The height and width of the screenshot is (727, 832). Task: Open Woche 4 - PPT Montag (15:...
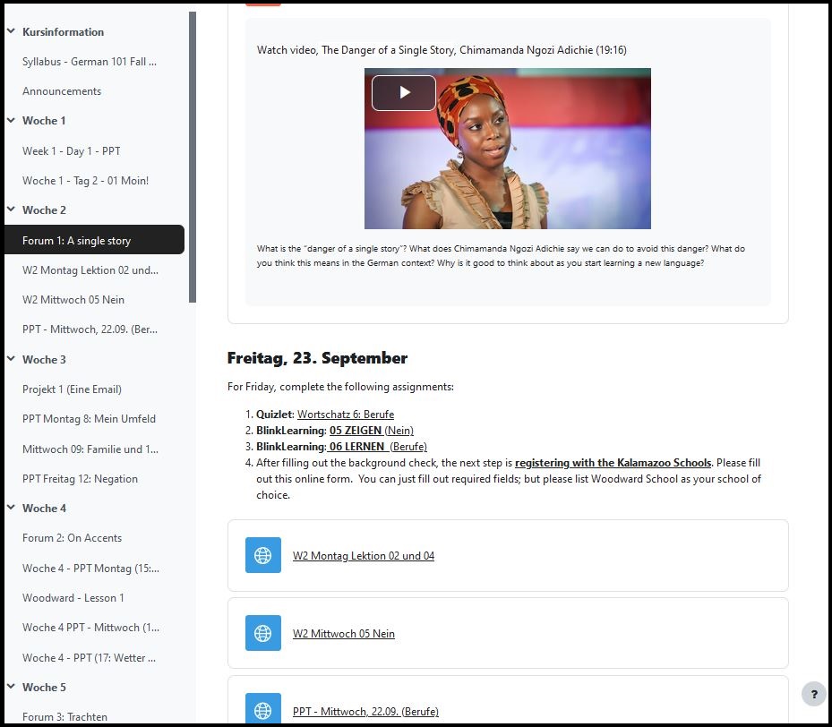pyautogui.click(x=90, y=569)
